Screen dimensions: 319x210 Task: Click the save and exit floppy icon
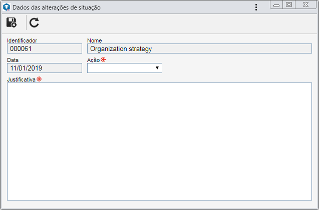pyautogui.click(x=12, y=22)
